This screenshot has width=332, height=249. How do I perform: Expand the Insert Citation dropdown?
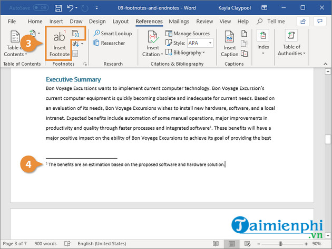[x=151, y=54]
